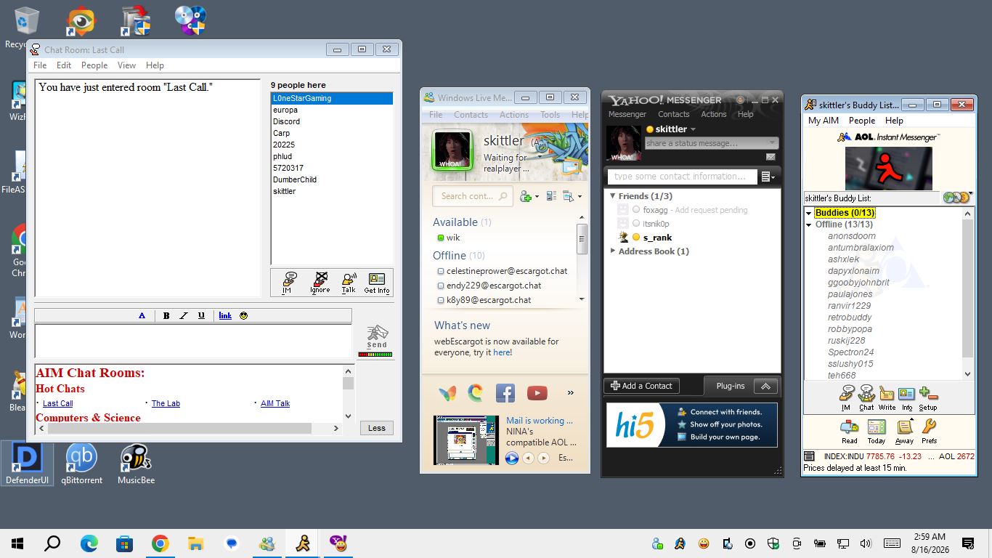Click the Ignore icon in the chat room
This screenshot has width=992, height=558.
point(320,282)
